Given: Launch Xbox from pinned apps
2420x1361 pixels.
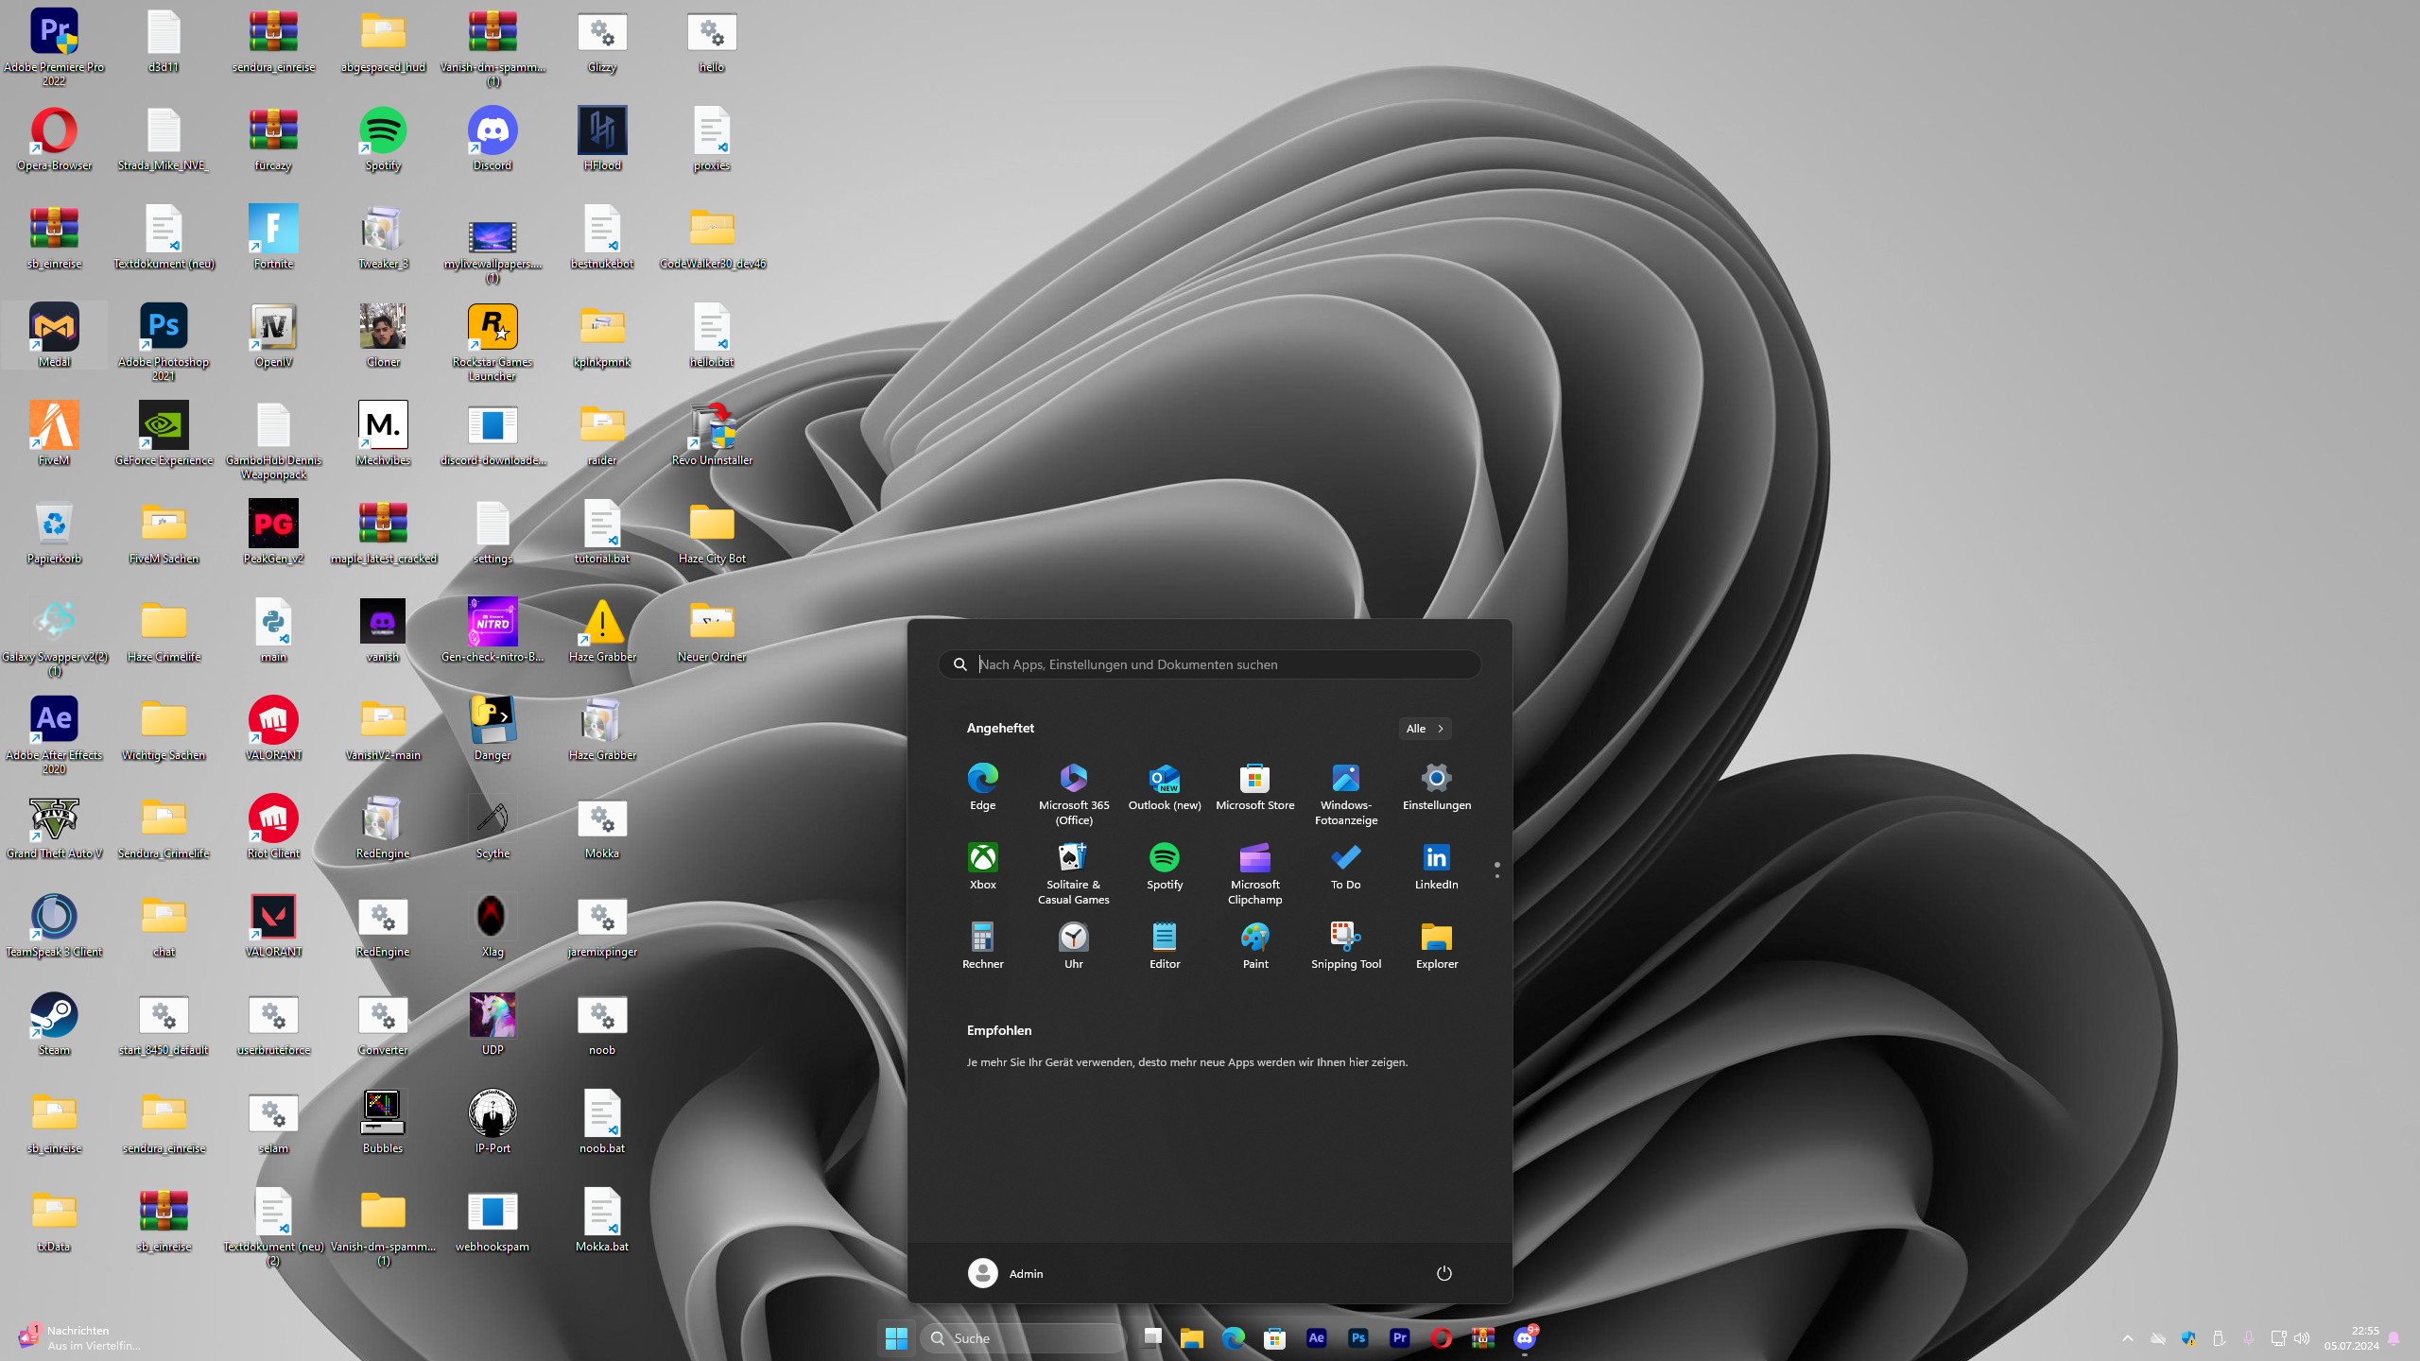Looking at the screenshot, I should 982,867.
